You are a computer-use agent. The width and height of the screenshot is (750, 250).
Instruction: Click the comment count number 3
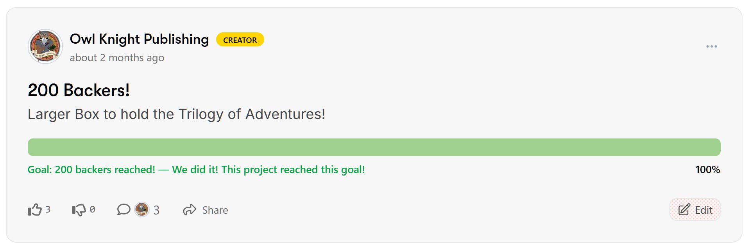tap(156, 210)
